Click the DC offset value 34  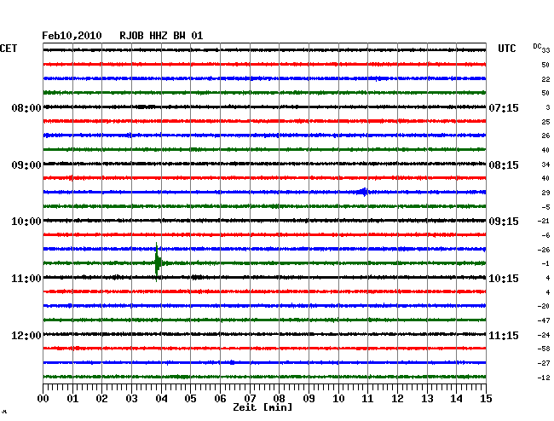click(x=545, y=164)
